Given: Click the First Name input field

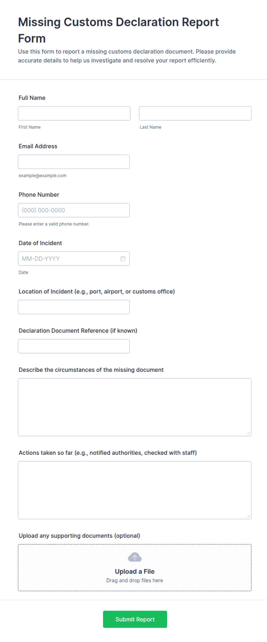Looking at the screenshot, I should 74,113.
